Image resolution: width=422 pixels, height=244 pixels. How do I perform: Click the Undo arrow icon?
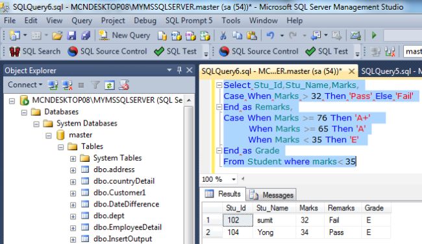(270, 35)
